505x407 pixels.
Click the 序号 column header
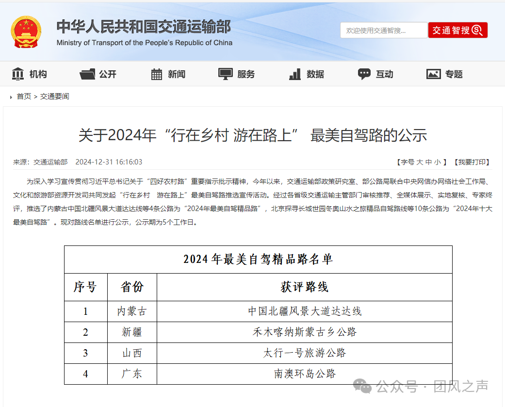[85, 287]
